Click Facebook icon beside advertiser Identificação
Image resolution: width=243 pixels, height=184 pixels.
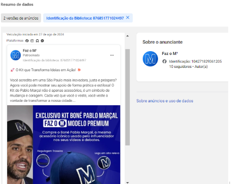tap(164, 61)
